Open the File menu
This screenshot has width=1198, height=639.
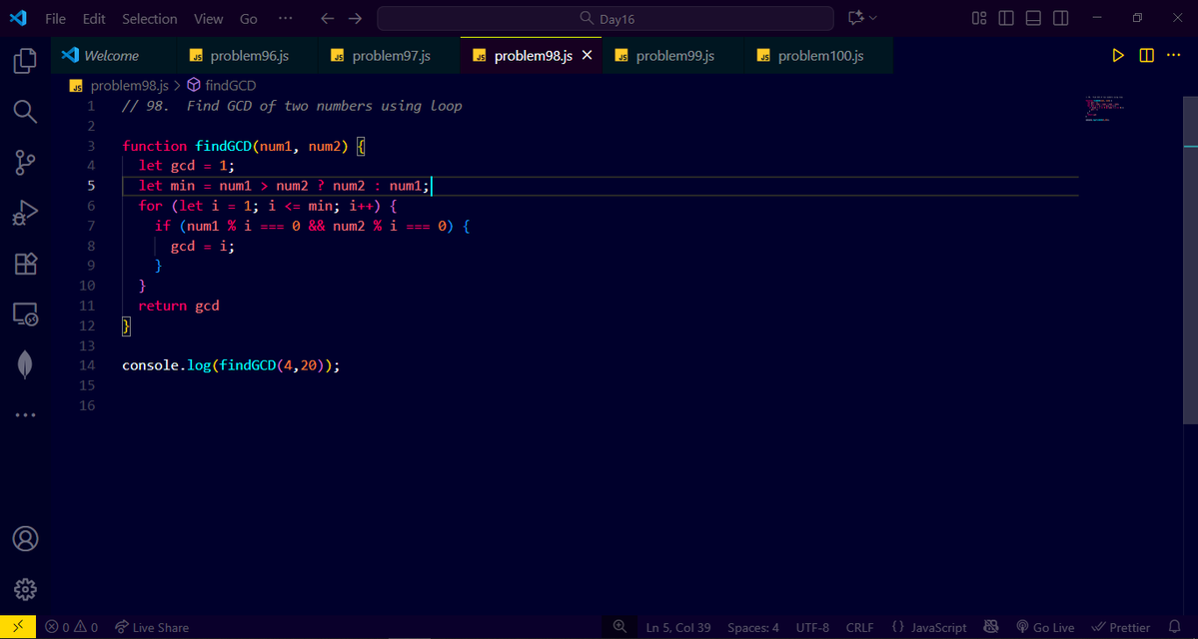pos(55,18)
